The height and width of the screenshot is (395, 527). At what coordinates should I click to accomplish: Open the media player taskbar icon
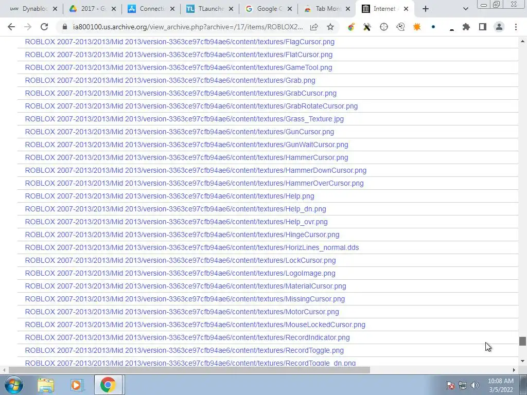coord(76,385)
